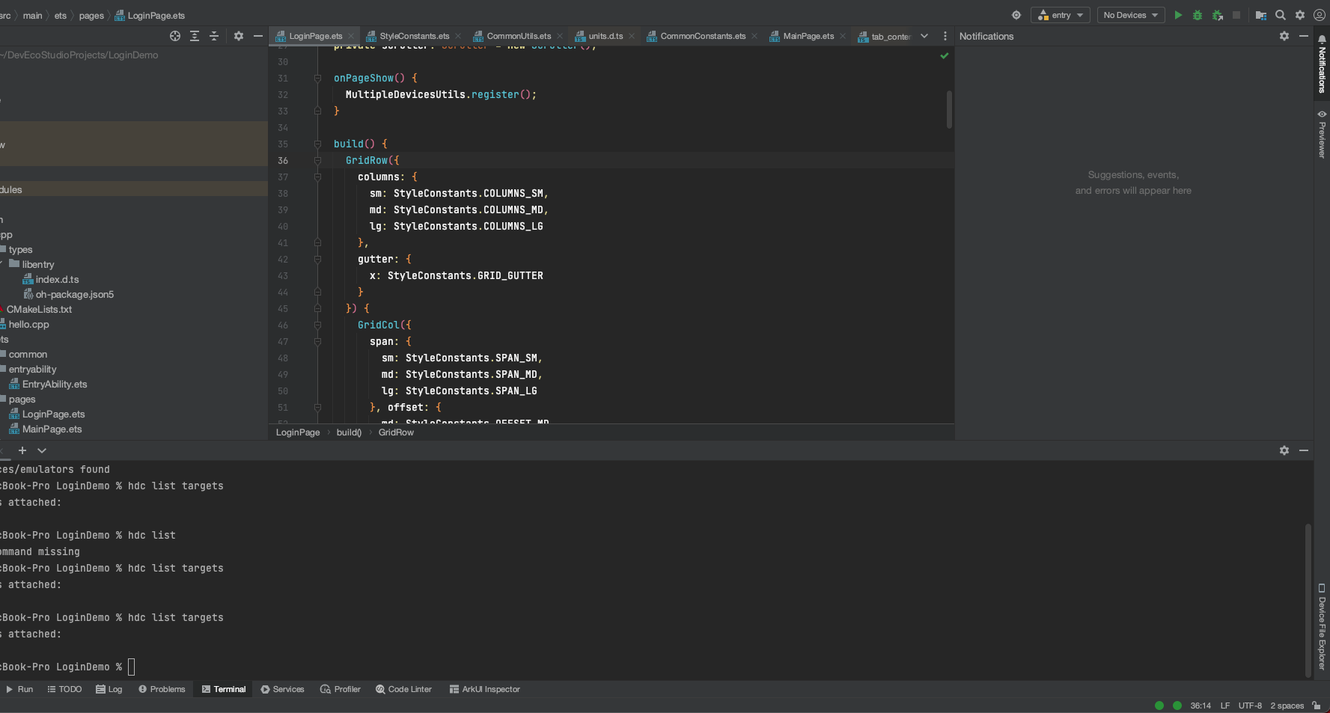Fold the GridRow block at line 36
Image resolution: width=1330 pixels, height=713 pixels.
(317, 160)
